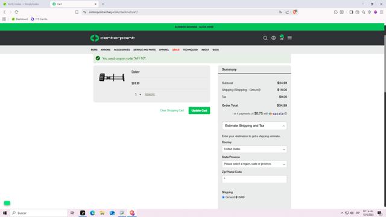
Task: Open Task View on the taskbar
Action: (x=72, y=213)
